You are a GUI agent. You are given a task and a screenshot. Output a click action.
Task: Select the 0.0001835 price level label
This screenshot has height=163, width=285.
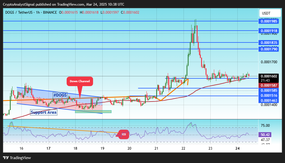pos(269,43)
